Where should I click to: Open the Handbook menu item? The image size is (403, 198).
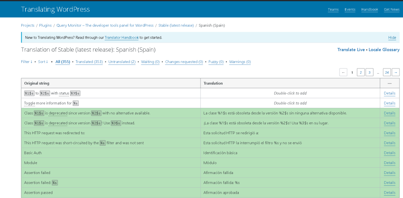click(x=370, y=9)
